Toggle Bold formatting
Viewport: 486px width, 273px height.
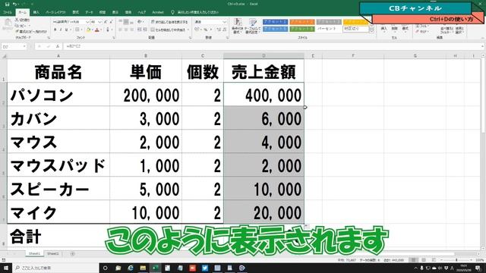pos(55,30)
